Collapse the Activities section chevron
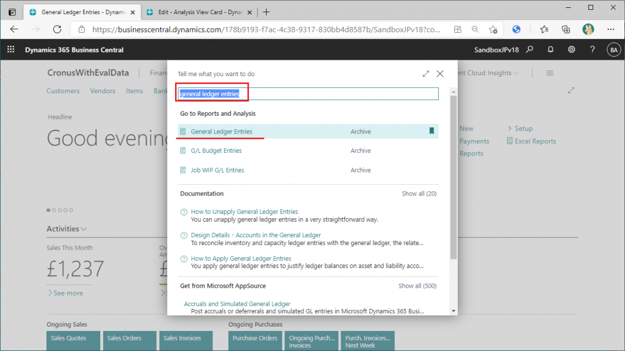This screenshot has width=625, height=351. point(84,229)
